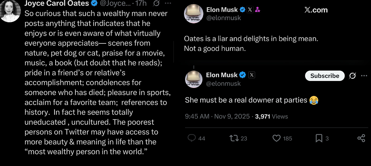Click Grok icon on Joyce Carol Oates post
The height and width of the screenshot is (166, 371).
click(x=156, y=3)
